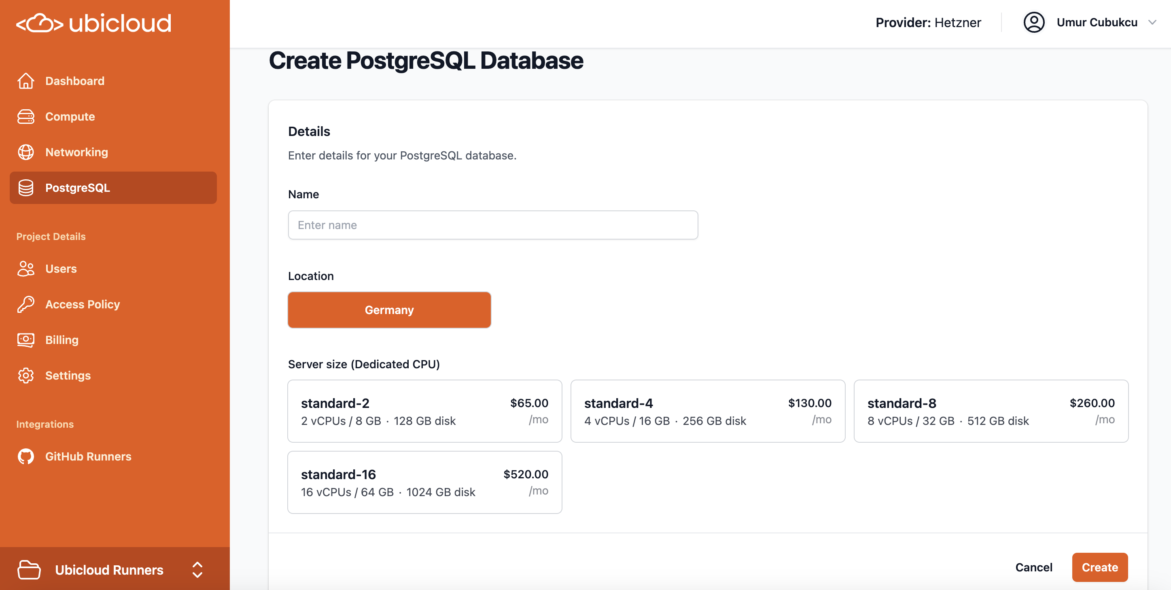The height and width of the screenshot is (590, 1171).
Task: Click the Compute servers icon
Action: [x=26, y=117]
